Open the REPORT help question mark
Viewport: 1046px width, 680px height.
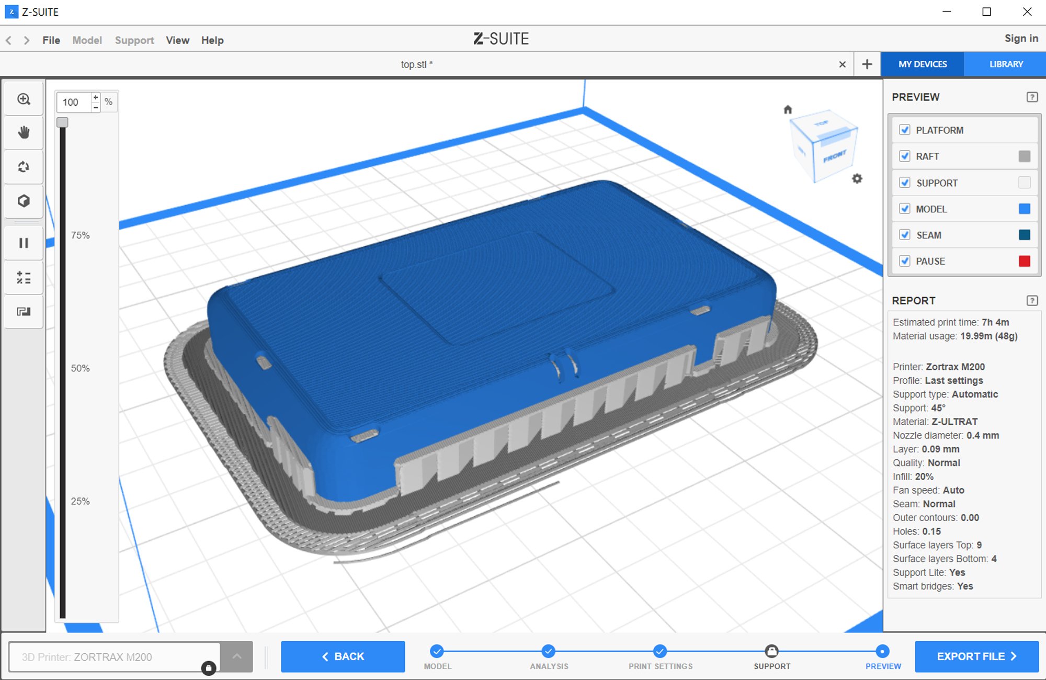click(x=1032, y=300)
